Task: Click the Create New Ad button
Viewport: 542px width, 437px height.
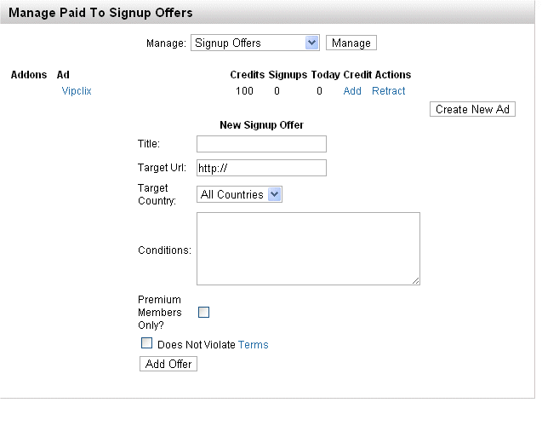Action: coord(472,109)
